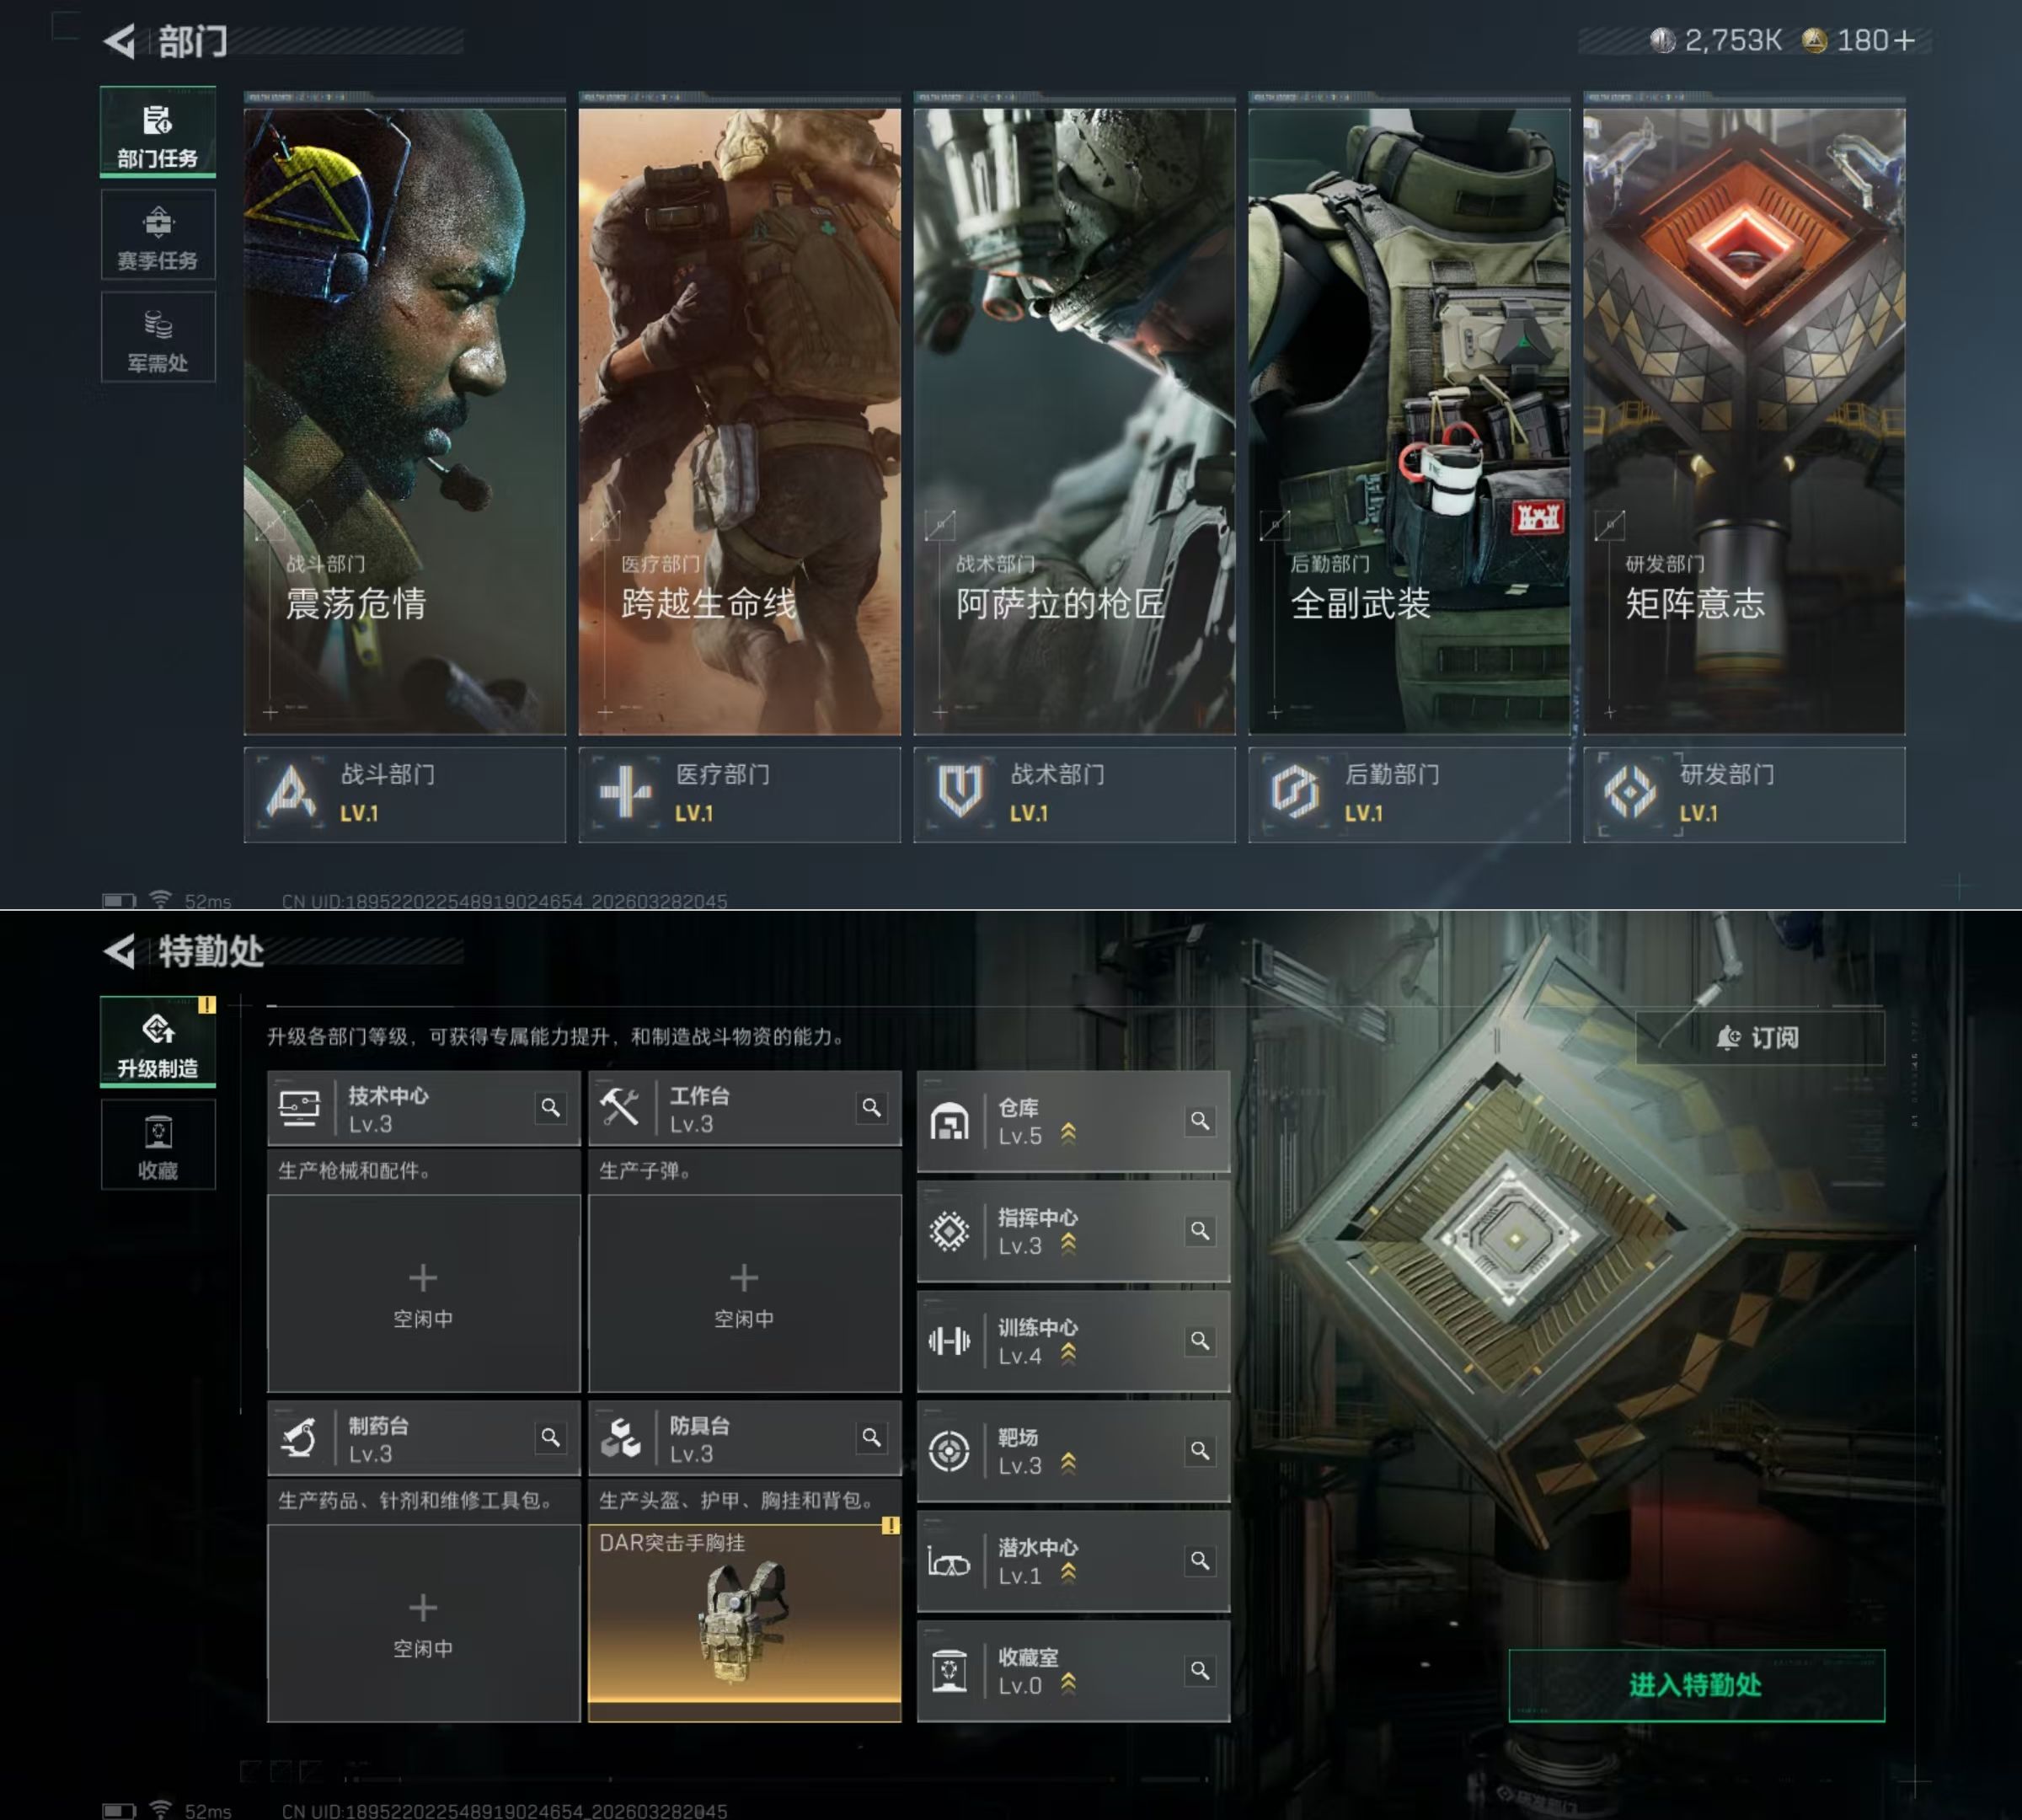Click the 订阅 subscribe button
The width and height of the screenshot is (2022, 1820).
click(1759, 1038)
